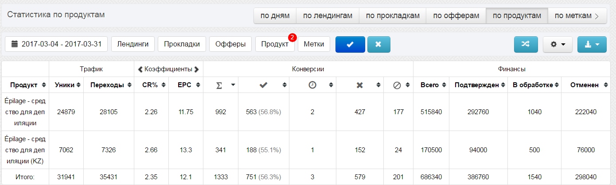
Task: Sort table by В обработке column
Action: [x=534, y=85]
